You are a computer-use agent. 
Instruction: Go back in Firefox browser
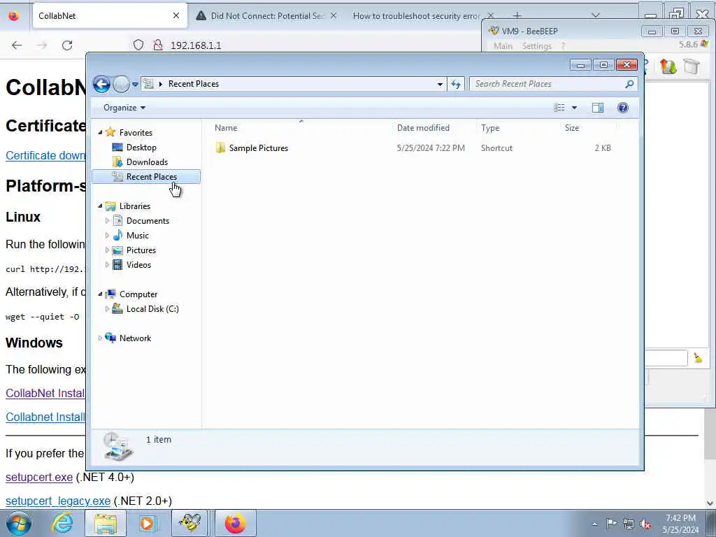pos(17,45)
